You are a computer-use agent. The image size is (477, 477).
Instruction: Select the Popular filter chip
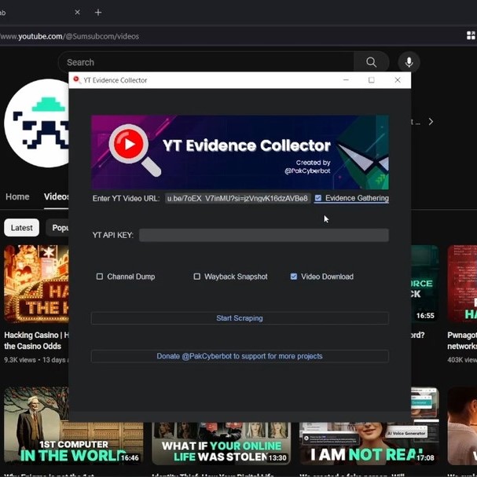coord(57,228)
